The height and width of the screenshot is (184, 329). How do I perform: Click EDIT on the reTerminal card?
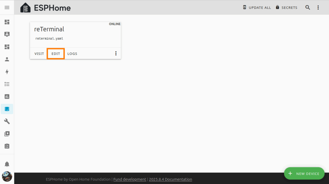click(x=56, y=54)
